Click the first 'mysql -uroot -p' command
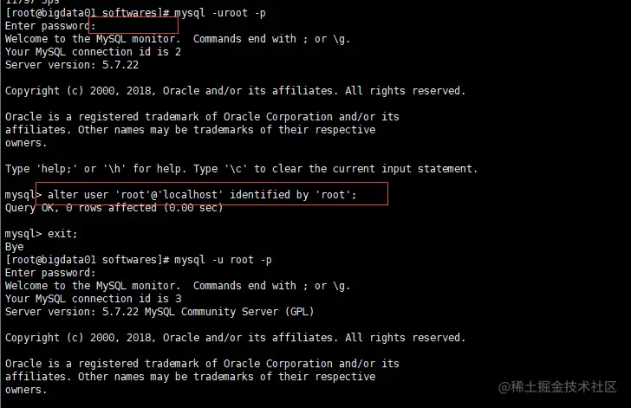 pos(220,13)
